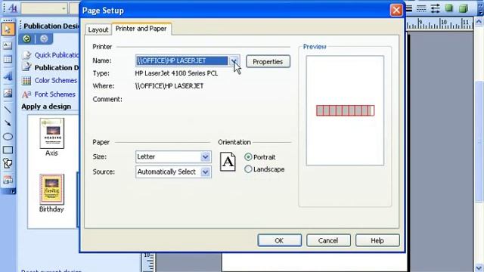
Task: Click the page preview image
Action: coord(345,110)
